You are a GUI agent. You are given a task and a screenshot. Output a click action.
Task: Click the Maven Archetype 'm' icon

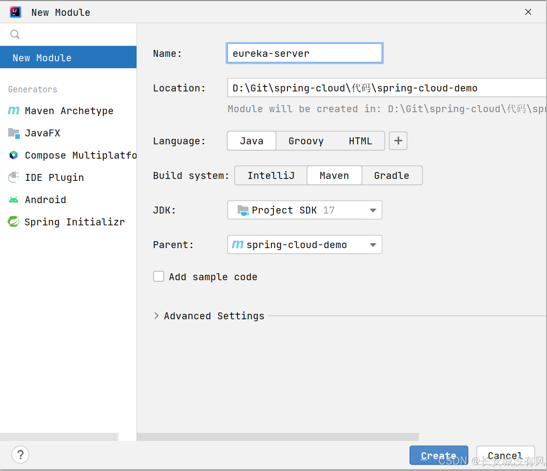pyautogui.click(x=14, y=111)
